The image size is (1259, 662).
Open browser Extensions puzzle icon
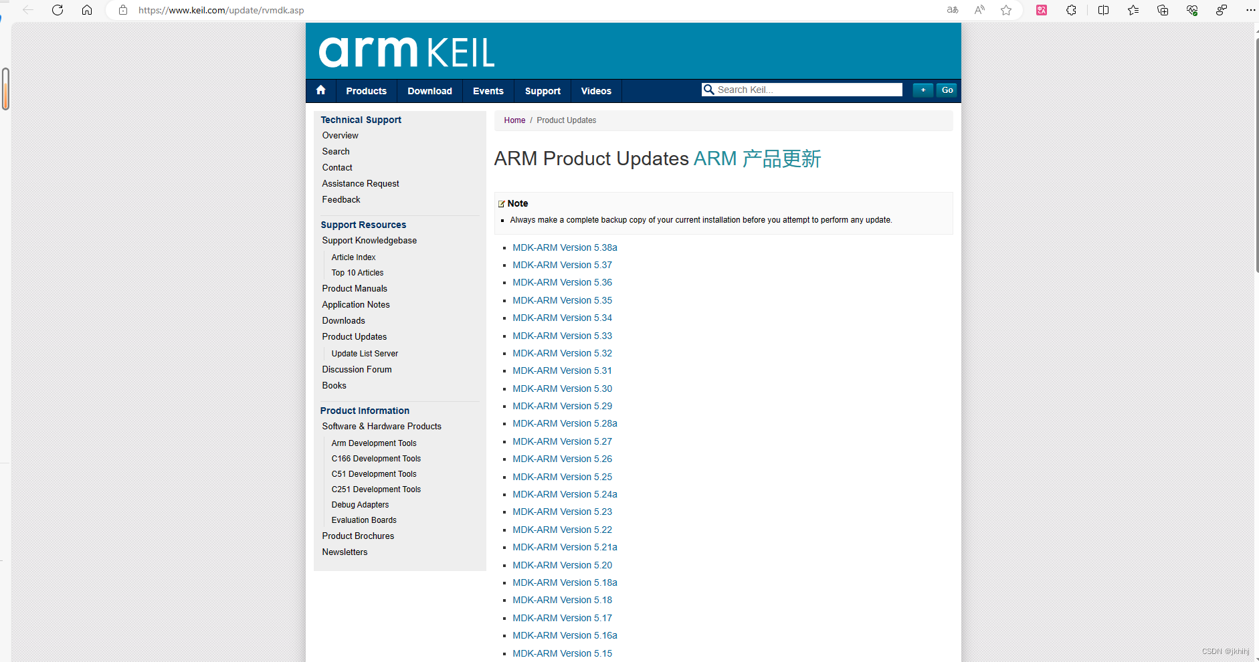[x=1071, y=10]
